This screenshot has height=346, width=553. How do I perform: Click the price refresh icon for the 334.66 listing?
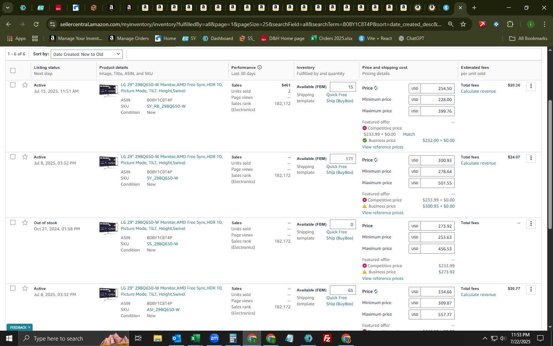coord(376,291)
